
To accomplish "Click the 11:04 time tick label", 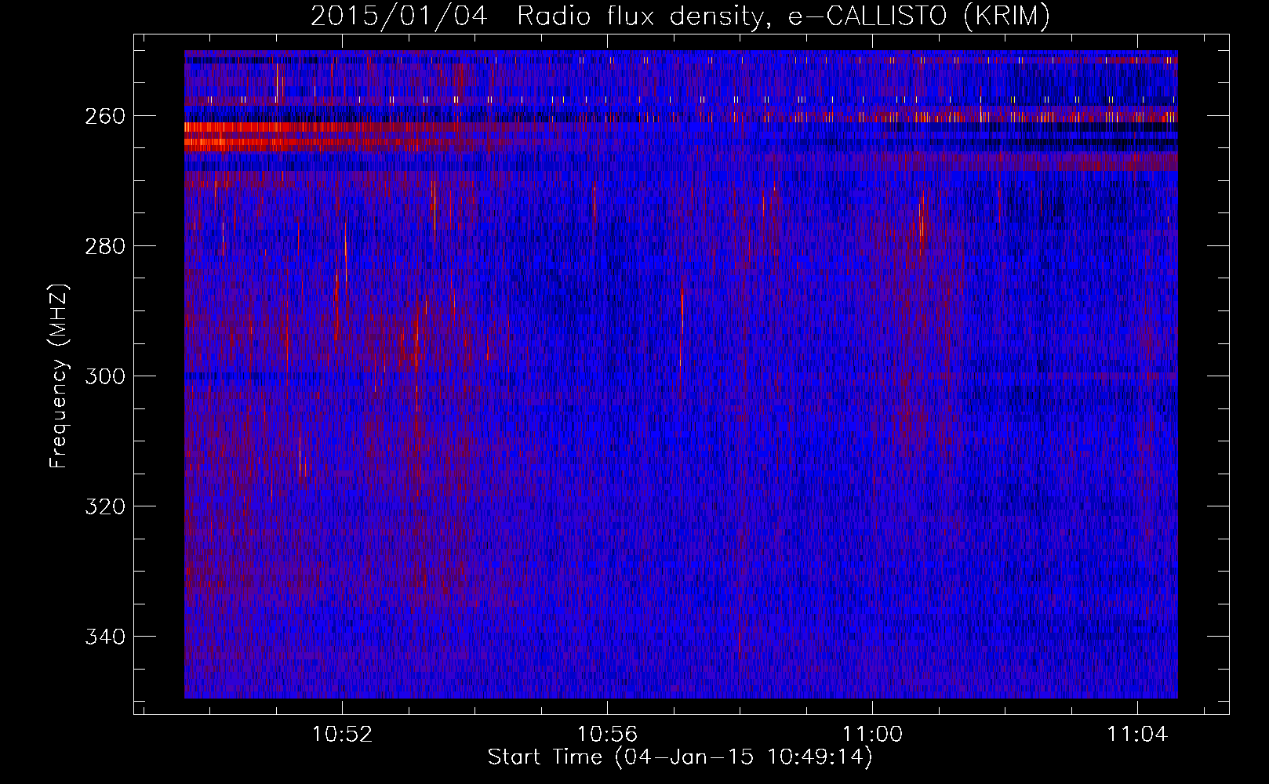I will [1137, 735].
